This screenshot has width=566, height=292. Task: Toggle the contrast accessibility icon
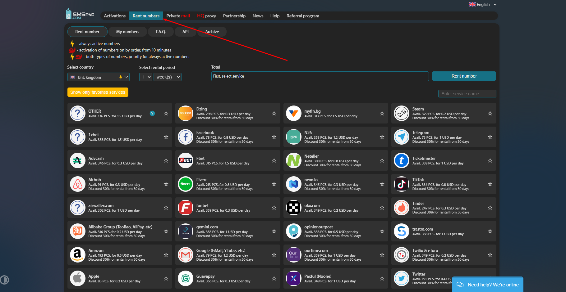4,280
